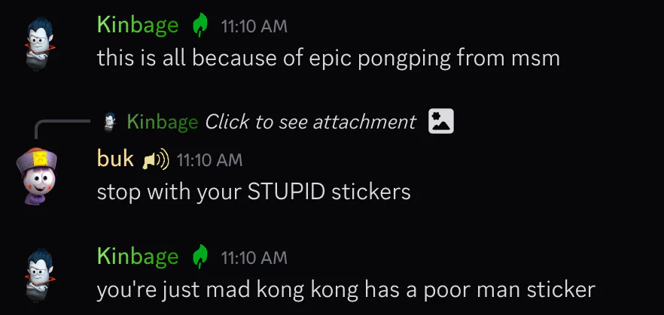The height and width of the screenshot is (315, 664).
Task: Click the megaphone badge next to buk
Action: point(155,160)
